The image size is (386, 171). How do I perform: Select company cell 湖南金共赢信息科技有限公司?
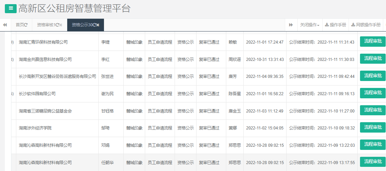pyautogui.click(x=45, y=59)
